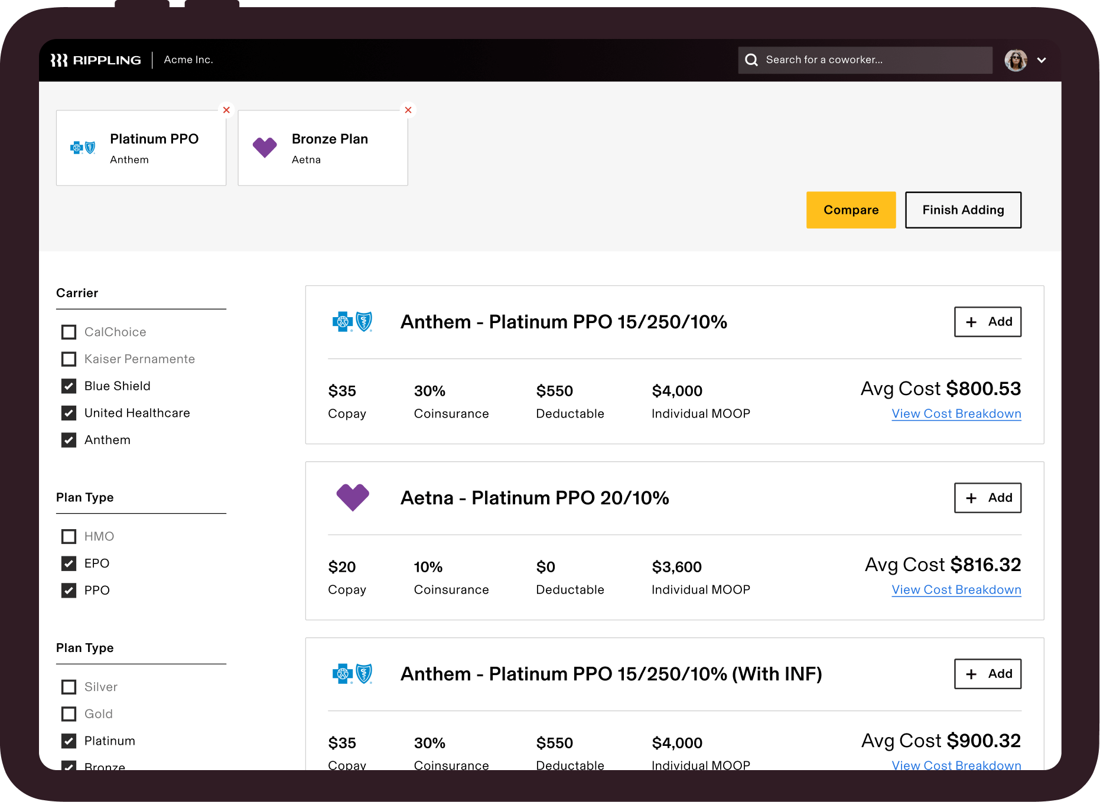Select the Platinum PPO Anthem selected card
This screenshot has width=1100, height=802.
tap(141, 148)
